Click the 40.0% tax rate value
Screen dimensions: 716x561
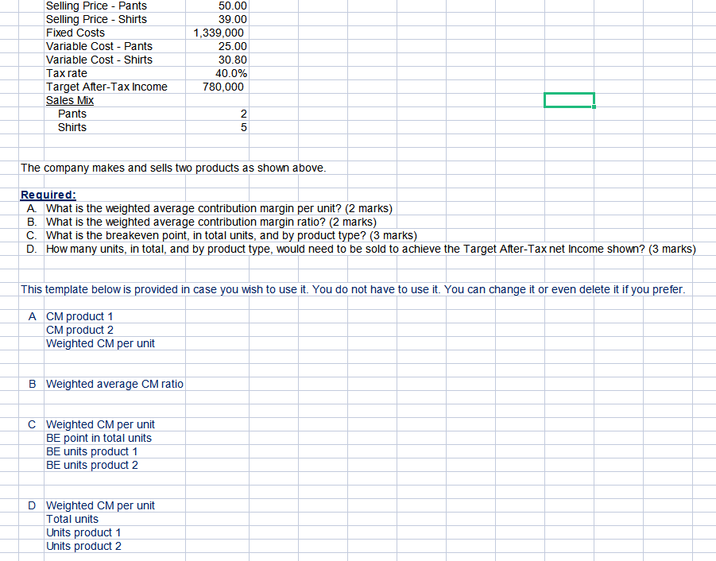(x=231, y=73)
